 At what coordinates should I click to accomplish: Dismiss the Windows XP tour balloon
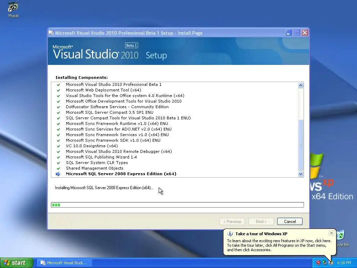tap(332, 233)
